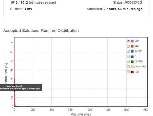The width and height of the screenshot is (153, 116).
Task: Enable the java language checkbox
Action: [128, 46]
